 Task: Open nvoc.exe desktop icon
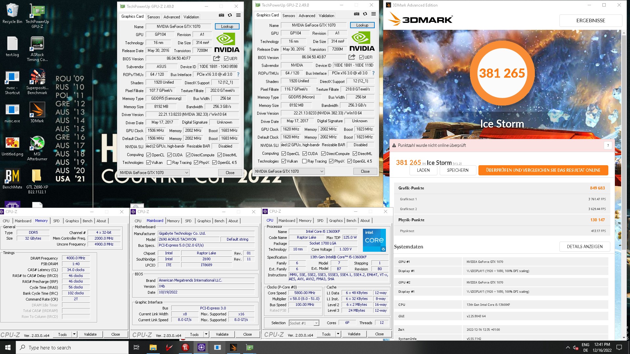point(12,112)
